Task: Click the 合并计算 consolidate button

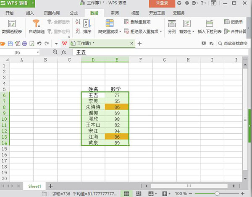Action: pos(235,31)
